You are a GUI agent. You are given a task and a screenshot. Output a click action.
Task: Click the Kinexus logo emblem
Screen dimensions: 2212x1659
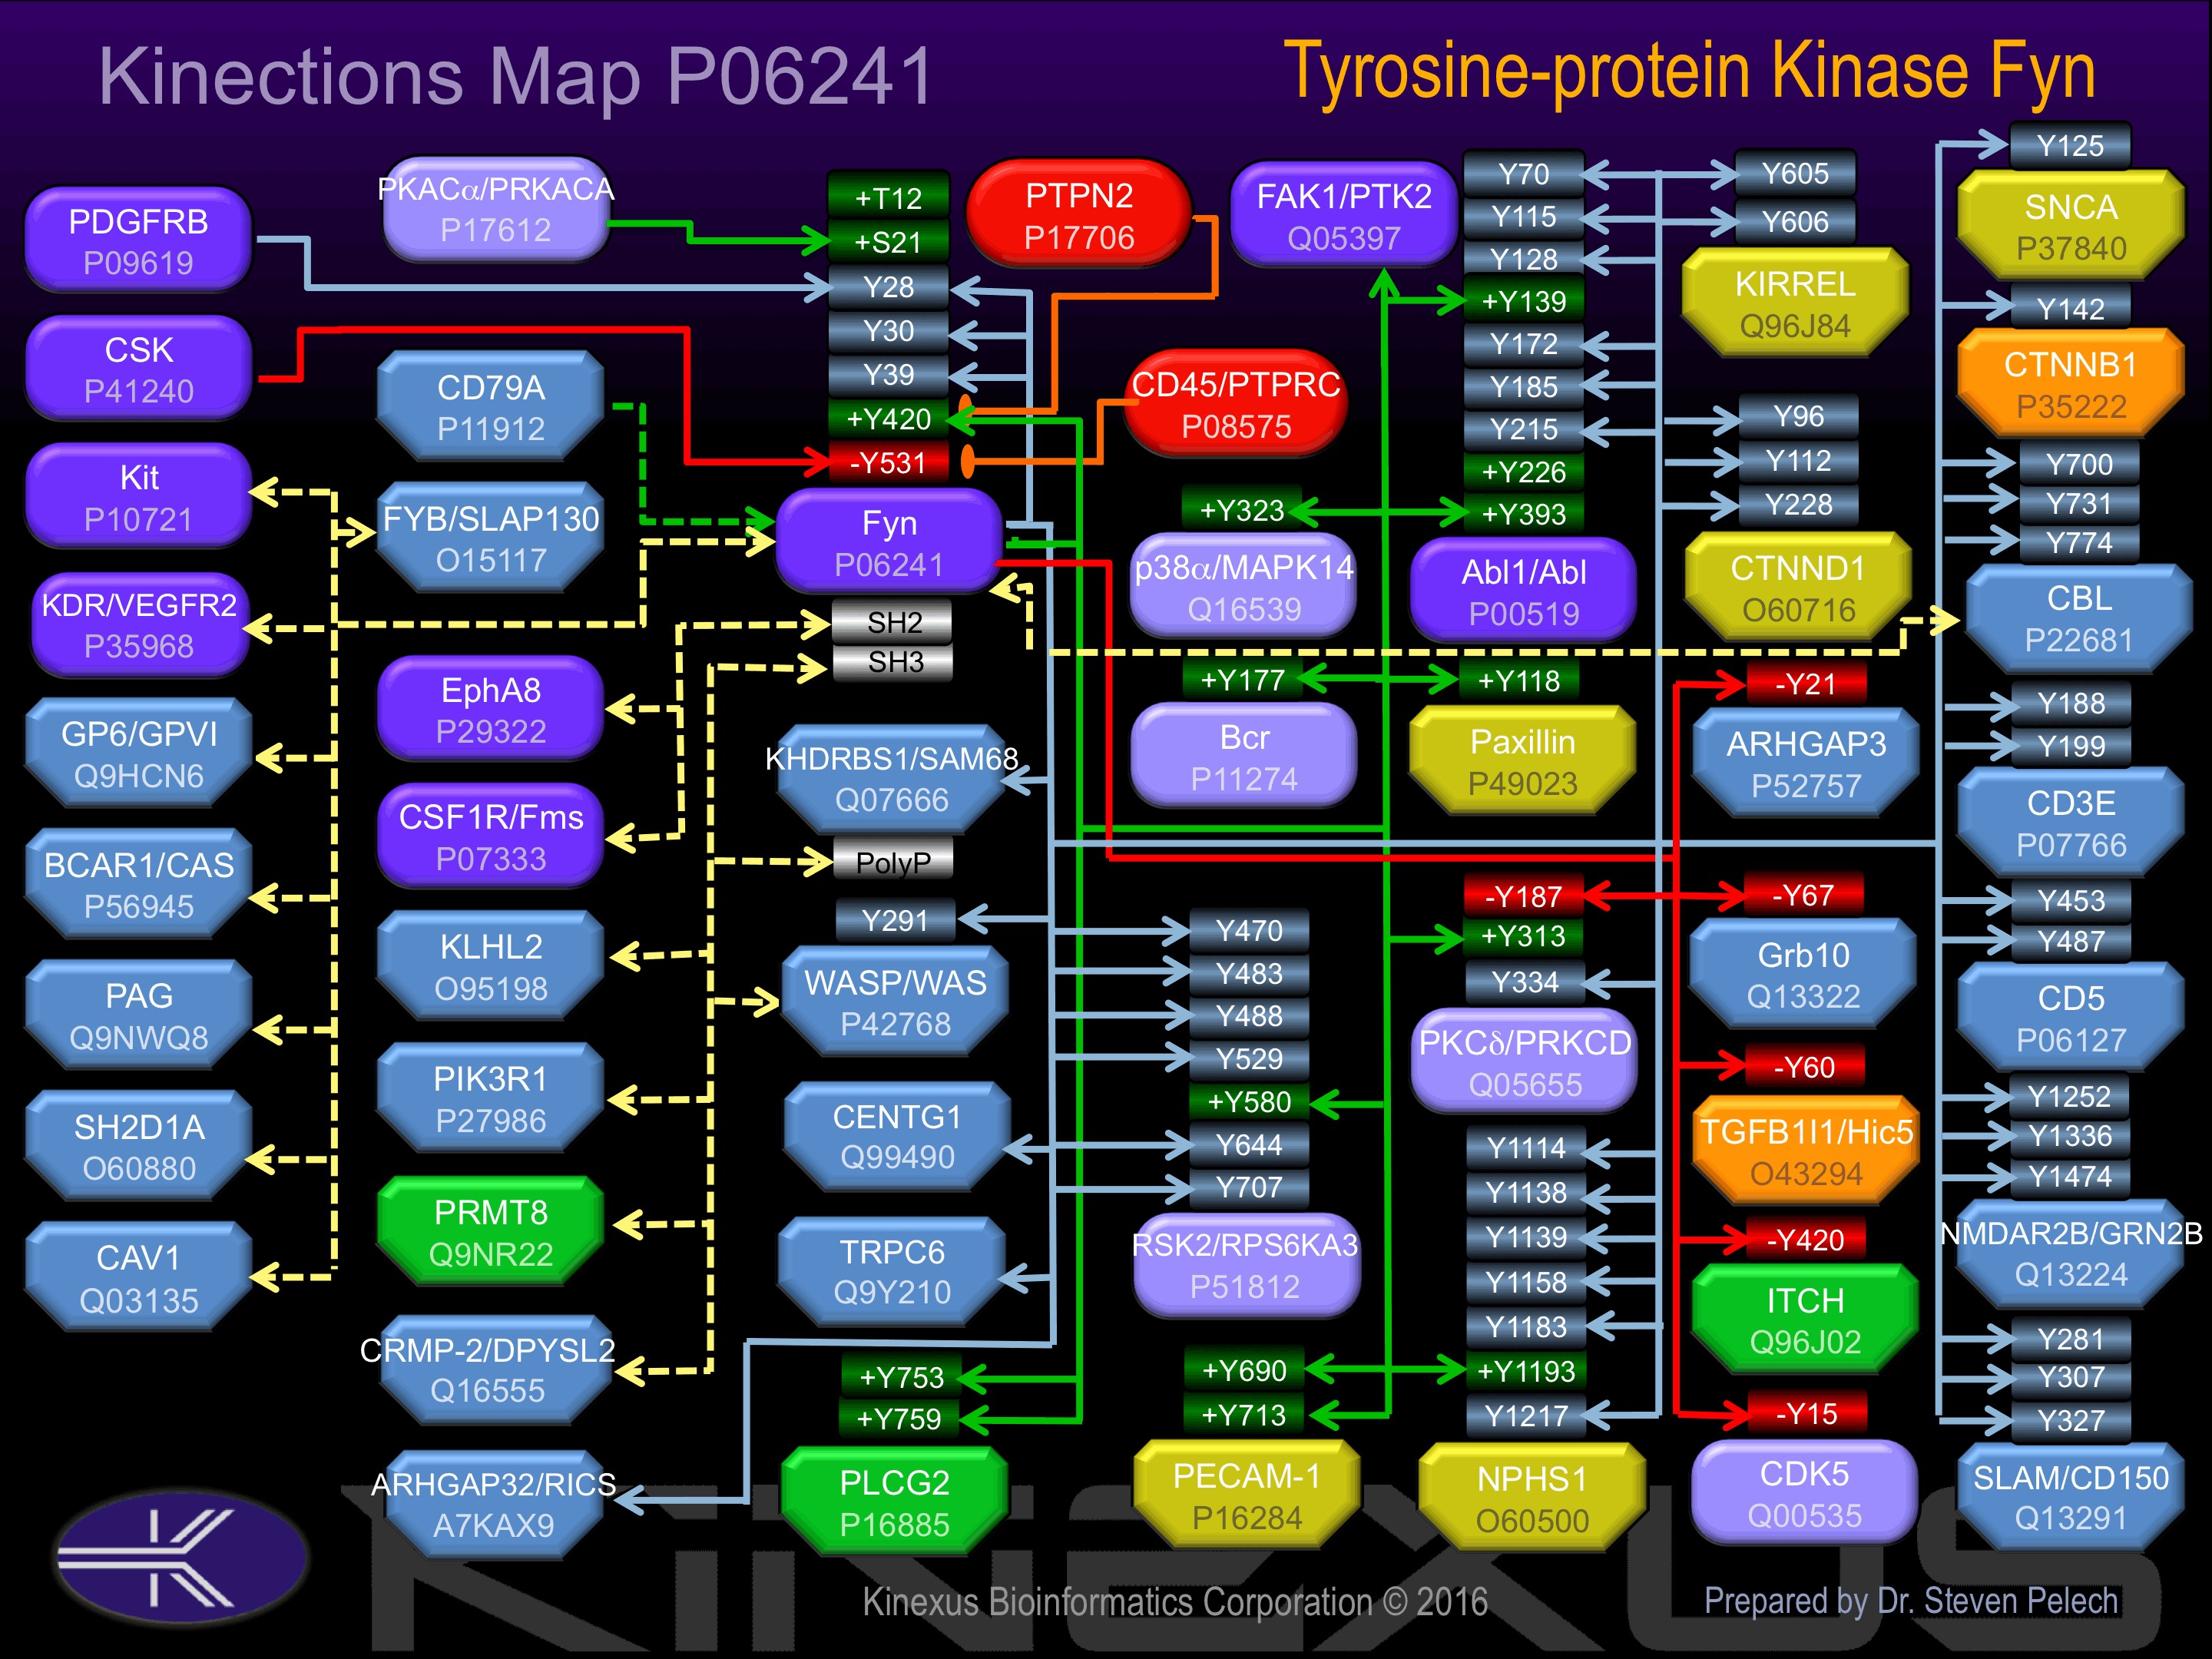[x=182, y=1558]
